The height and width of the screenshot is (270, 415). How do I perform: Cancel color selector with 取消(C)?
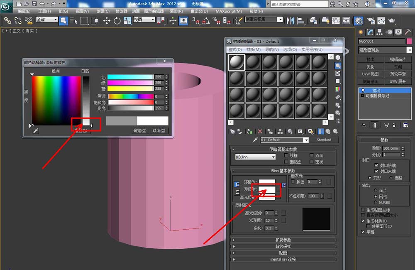(x=159, y=130)
